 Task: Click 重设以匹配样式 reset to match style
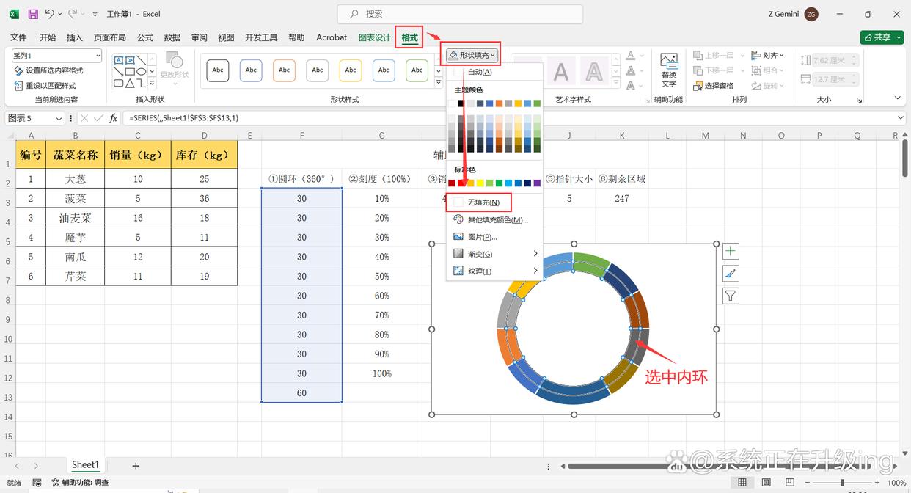coord(45,85)
